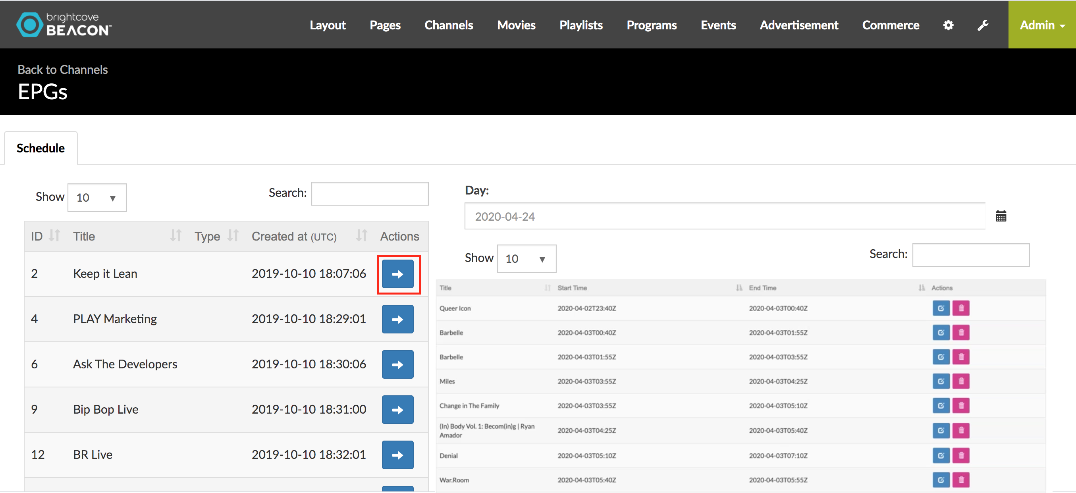1076x493 pixels.
Task: Delete the Miles schedule entry
Action: point(961,381)
